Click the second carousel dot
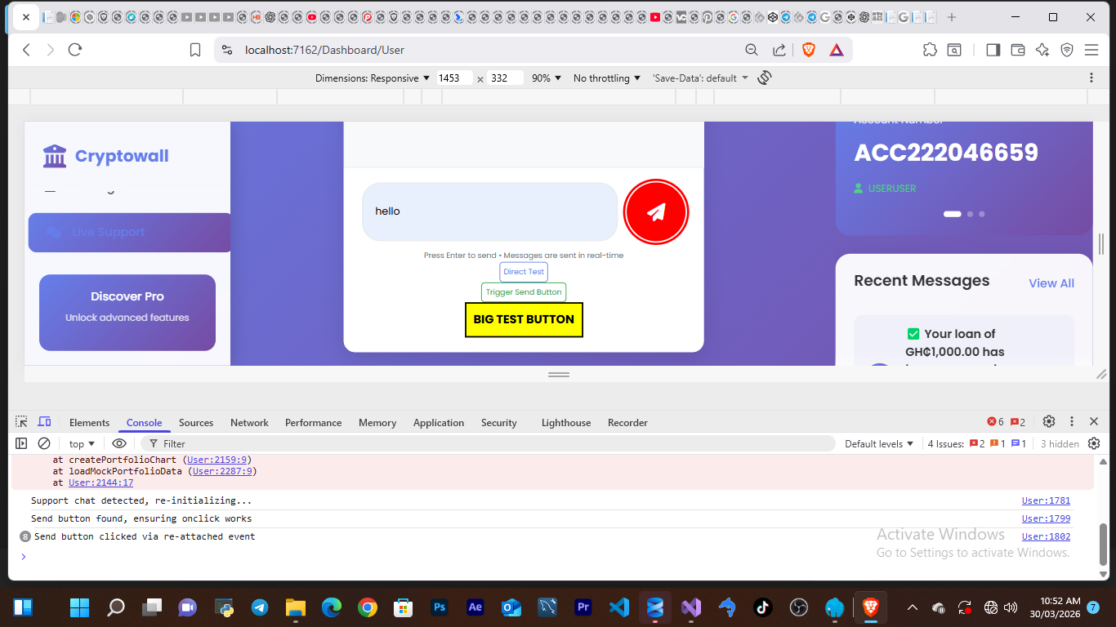The width and height of the screenshot is (1116, 627). [970, 214]
